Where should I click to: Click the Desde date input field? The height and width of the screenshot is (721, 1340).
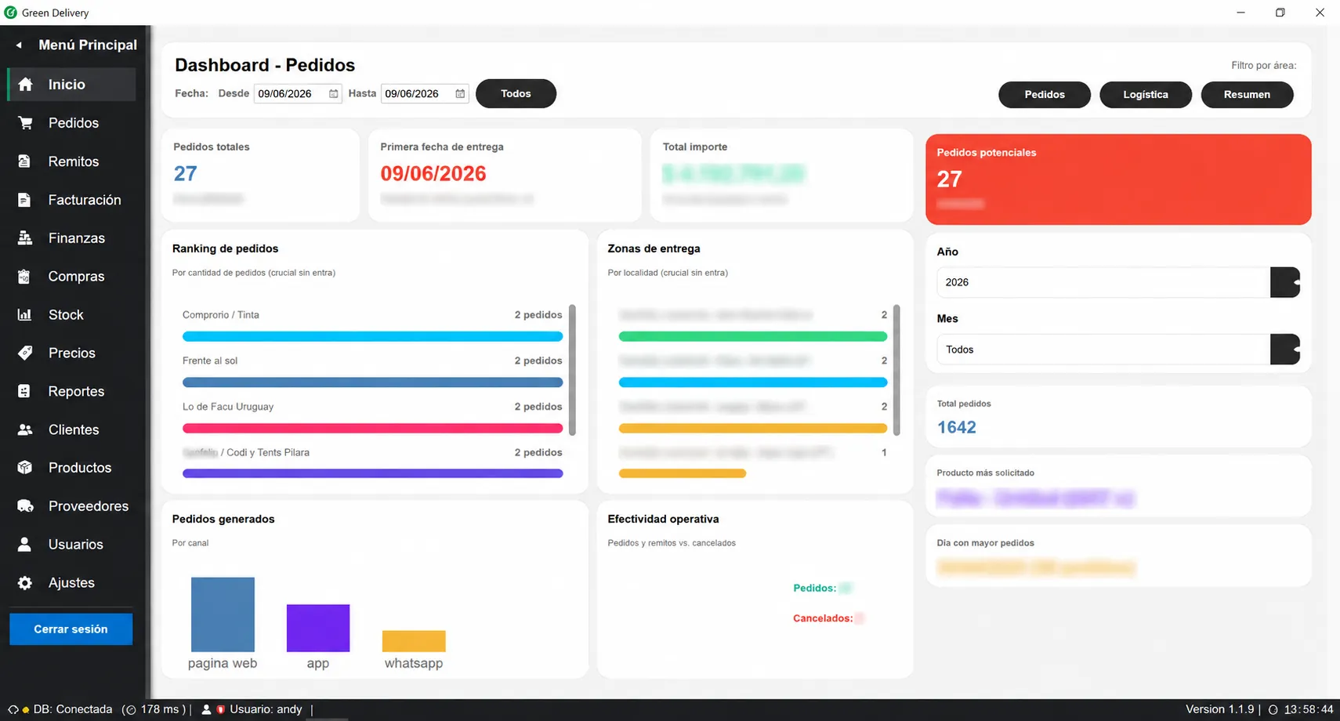[298, 94]
